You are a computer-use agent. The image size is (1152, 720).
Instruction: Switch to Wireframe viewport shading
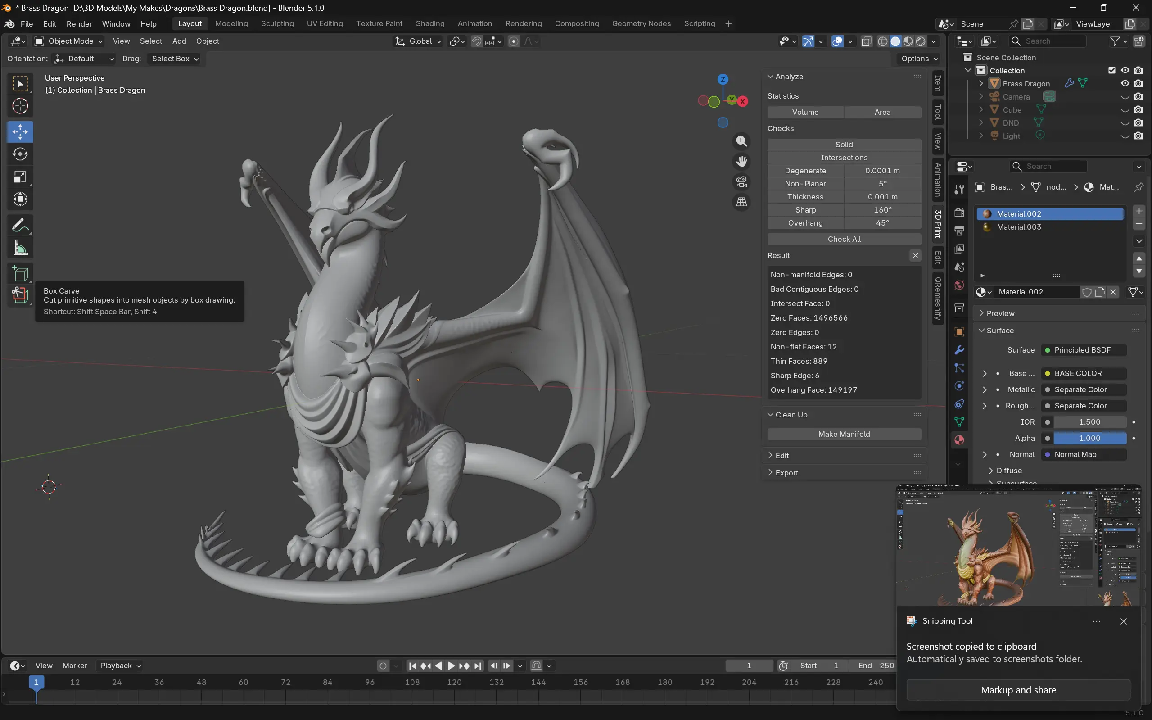882,41
